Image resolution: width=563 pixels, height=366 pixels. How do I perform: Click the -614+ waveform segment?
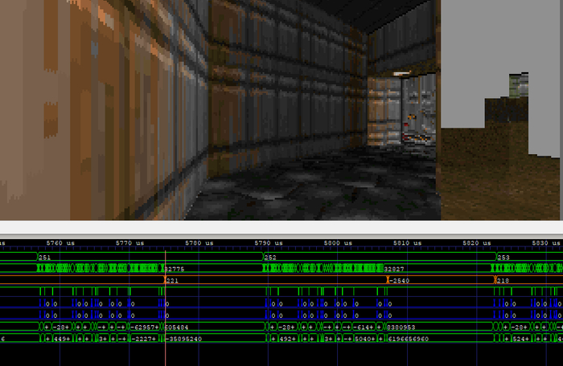tap(364, 327)
